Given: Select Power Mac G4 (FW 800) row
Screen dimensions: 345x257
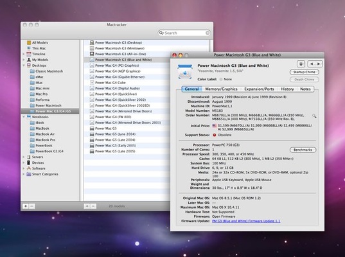Looking at the screenshot, I should click(127, 117).
